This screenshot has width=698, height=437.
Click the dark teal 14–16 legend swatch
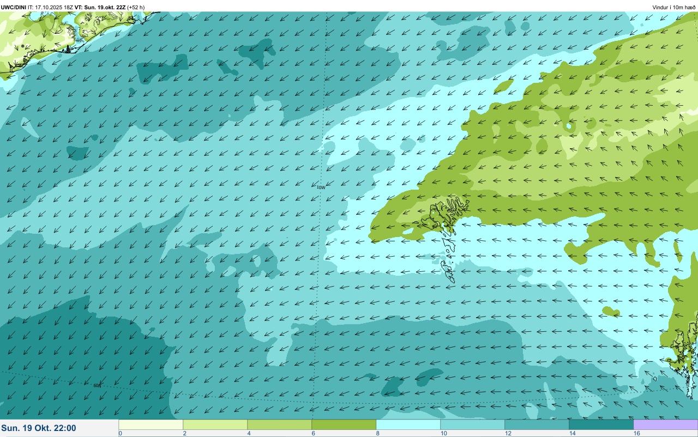coord(601,424)
